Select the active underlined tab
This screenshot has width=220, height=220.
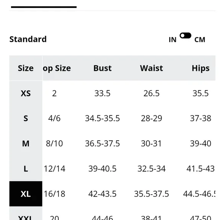tap(44, 7)
